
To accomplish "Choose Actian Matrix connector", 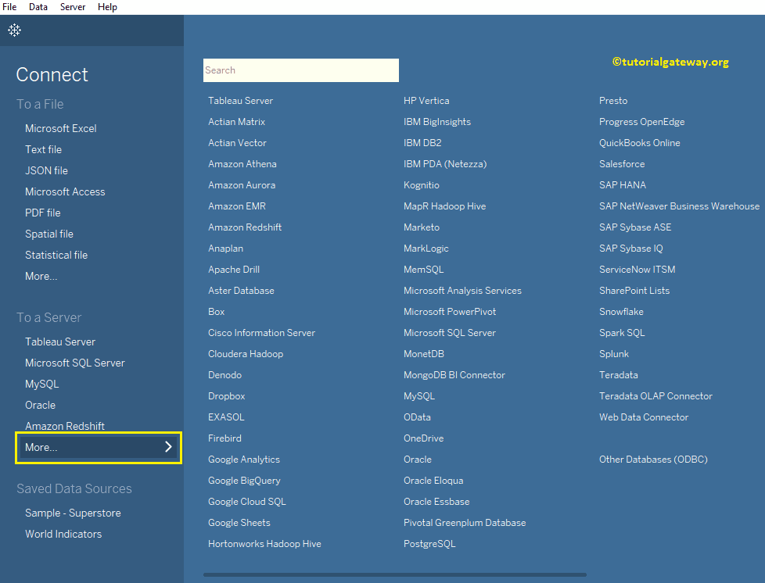I will 237,122.
